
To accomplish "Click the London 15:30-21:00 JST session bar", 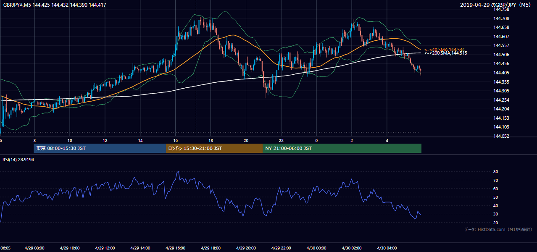I will coord(214,148).
